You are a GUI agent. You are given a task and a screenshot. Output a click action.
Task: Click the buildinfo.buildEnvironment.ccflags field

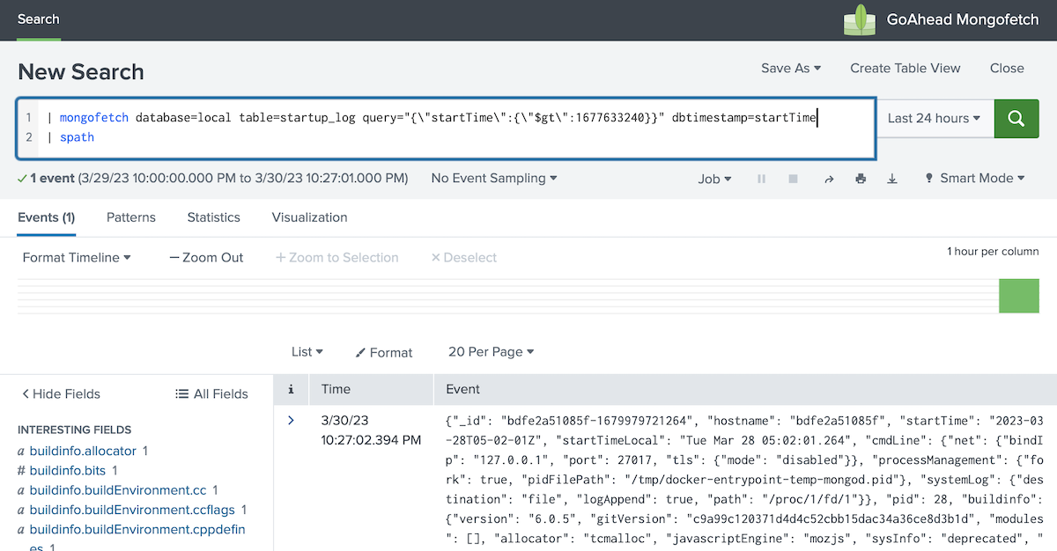[133, 510]
